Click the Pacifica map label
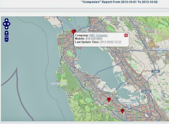The image size is (169, 124). 61,67
